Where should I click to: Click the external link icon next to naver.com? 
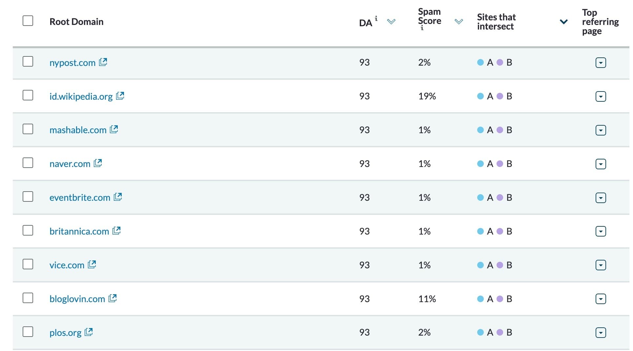tap(98, 163)
